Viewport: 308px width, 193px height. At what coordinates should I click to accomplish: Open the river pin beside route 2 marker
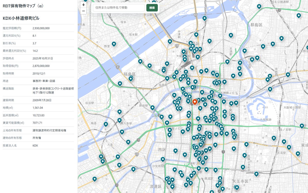pyautogui.click(x=140, y=62)
